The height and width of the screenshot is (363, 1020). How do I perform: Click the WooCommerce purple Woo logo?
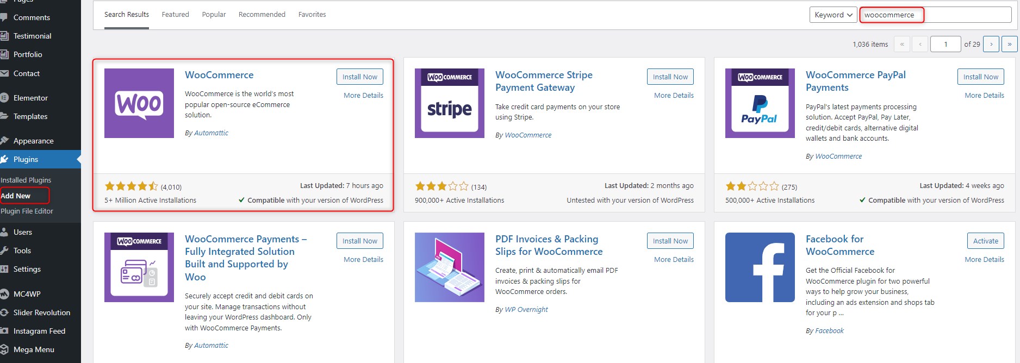[x=139, y=103]
